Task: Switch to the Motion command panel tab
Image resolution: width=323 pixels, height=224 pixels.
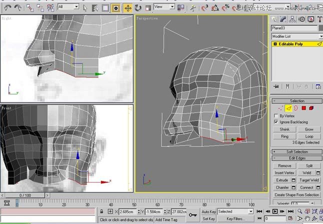Action: click(x=302, y=19)
